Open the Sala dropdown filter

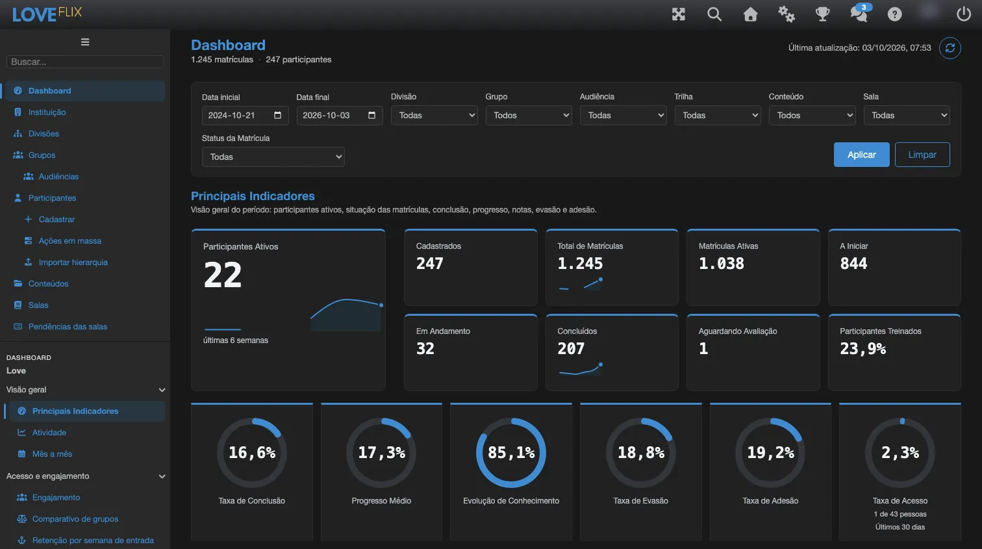[x=907, y=116]
